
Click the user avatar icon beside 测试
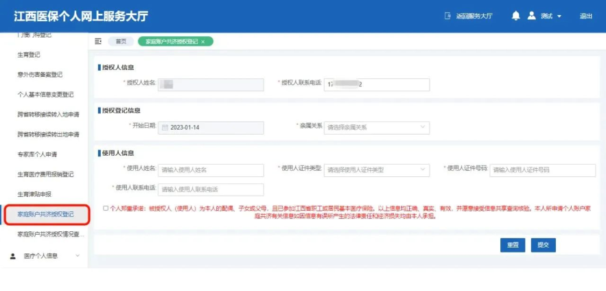tap(531, 16)
